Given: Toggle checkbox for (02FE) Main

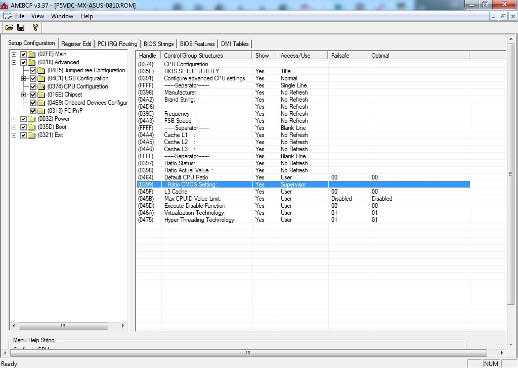Looking at the screenshot, I should [x=23, y=54].
